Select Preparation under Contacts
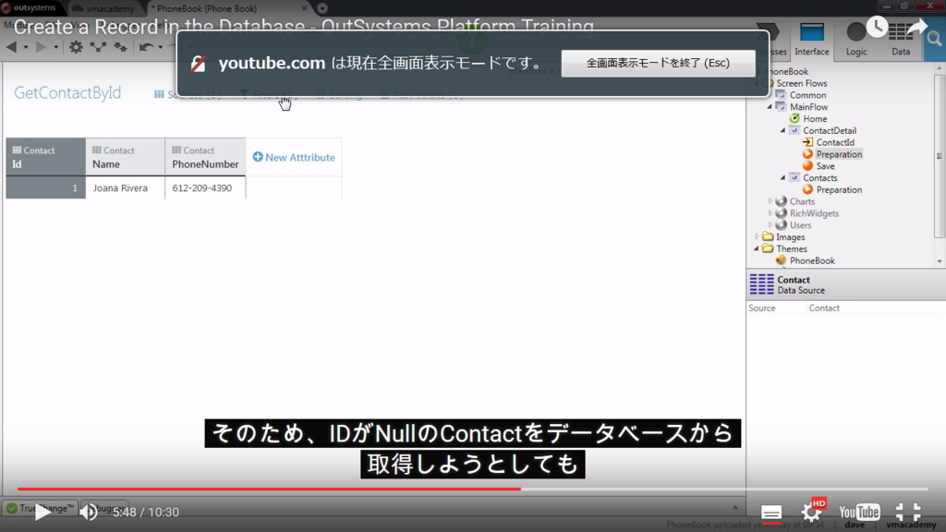Viewport: 946px width, 532px height. [839, 189]
